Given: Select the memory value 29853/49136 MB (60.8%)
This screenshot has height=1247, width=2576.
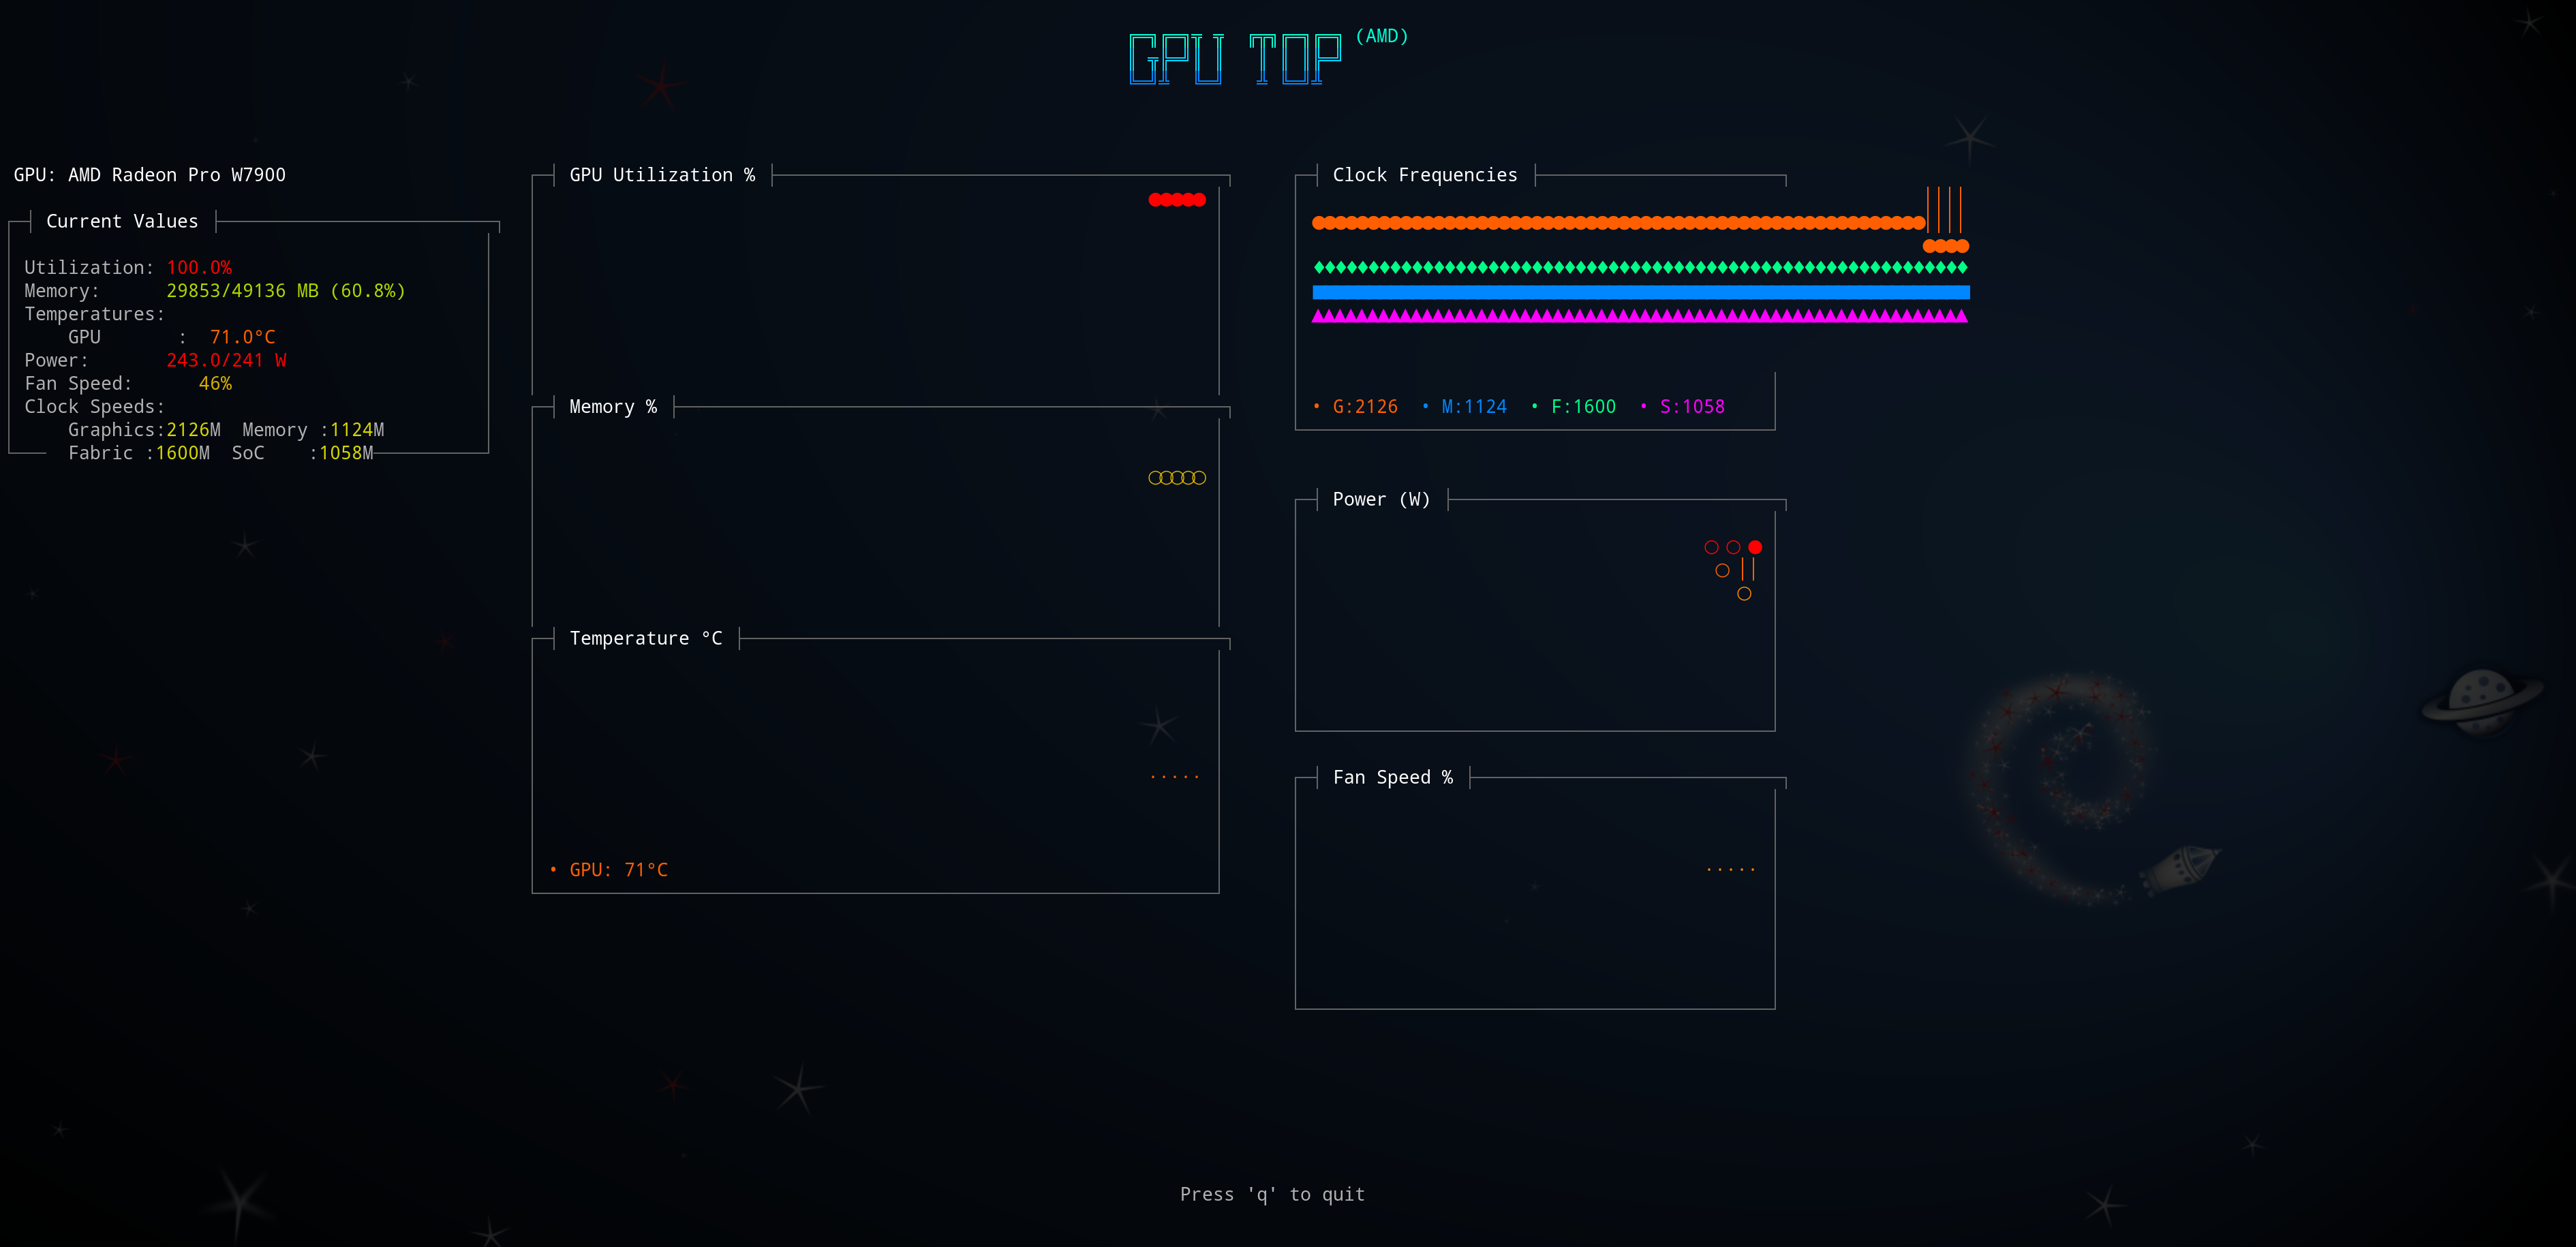Looking at the screenshot, I should tap(286, 291).
